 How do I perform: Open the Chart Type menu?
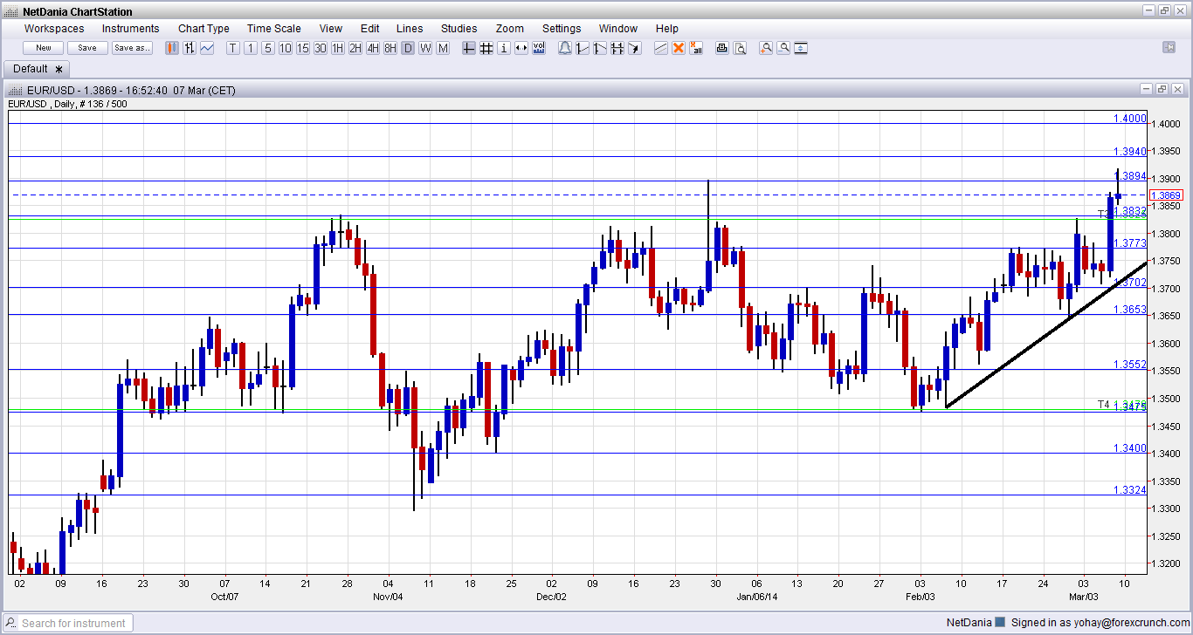(x=203, y=29)
